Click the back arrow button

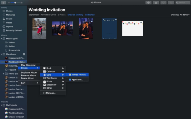click(4, 3)
